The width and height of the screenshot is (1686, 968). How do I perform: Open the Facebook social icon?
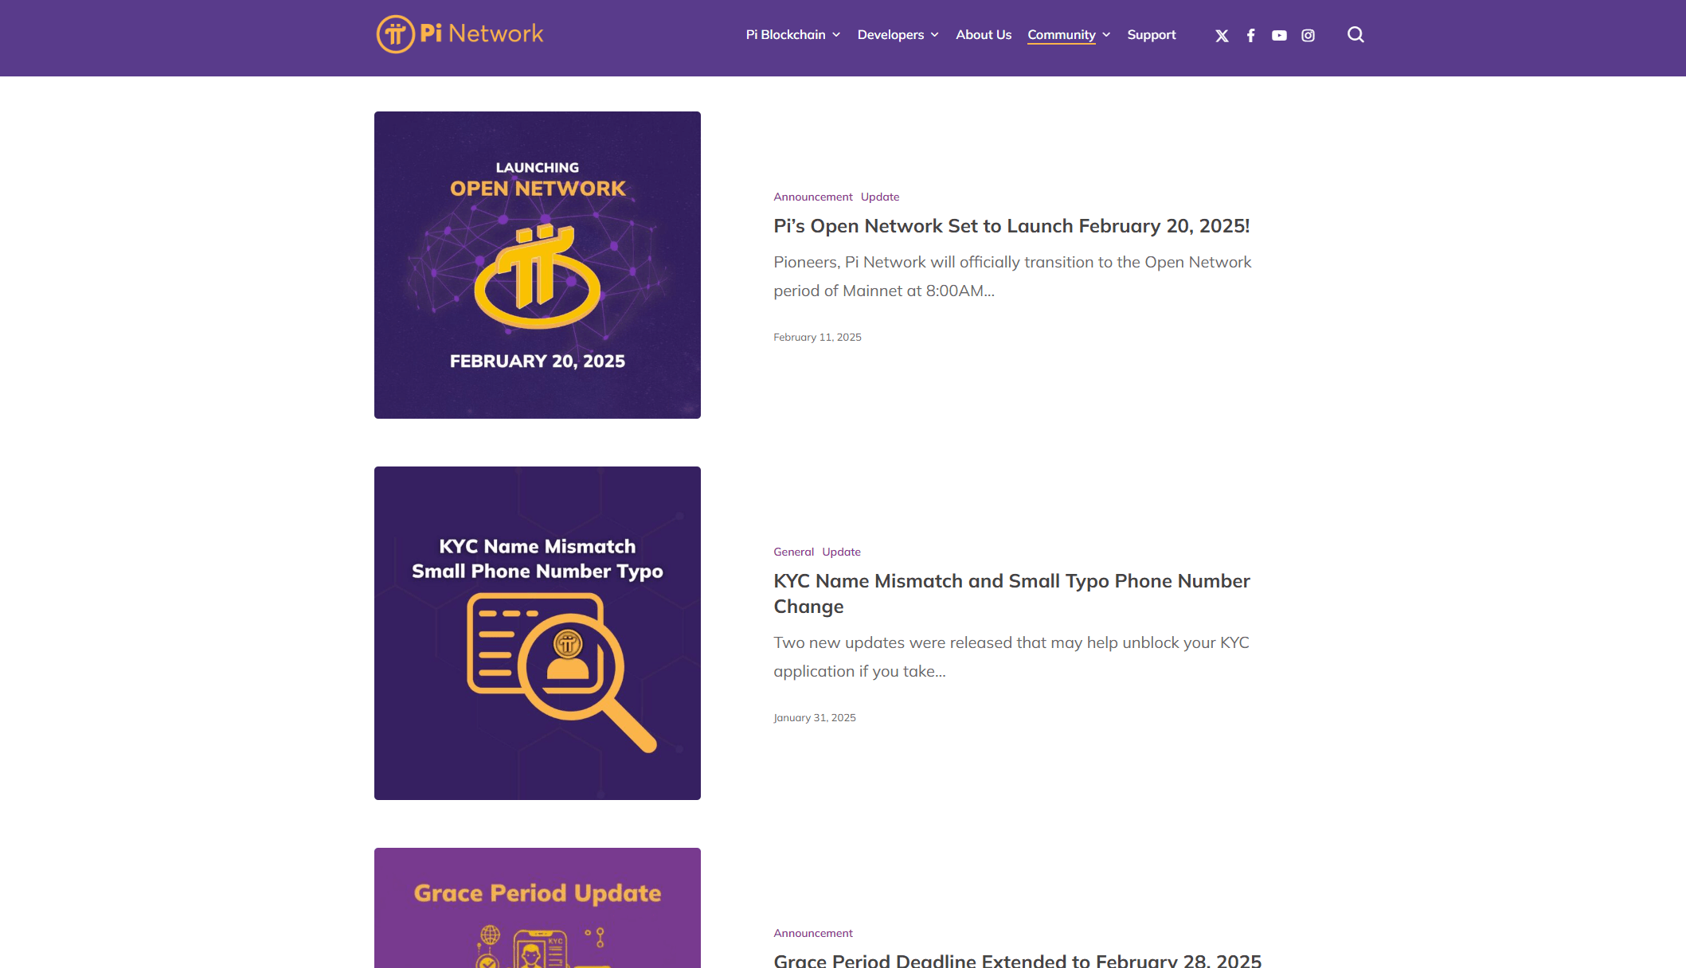1250,35
